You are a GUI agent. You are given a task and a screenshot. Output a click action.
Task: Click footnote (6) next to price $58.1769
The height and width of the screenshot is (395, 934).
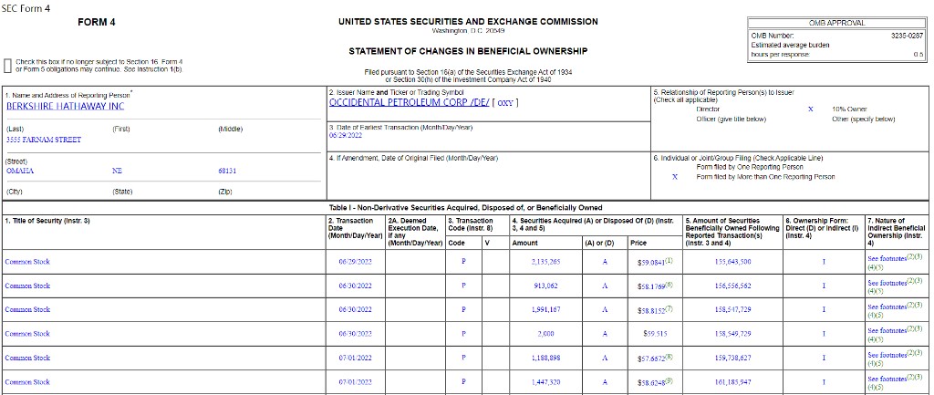point(669,284)
